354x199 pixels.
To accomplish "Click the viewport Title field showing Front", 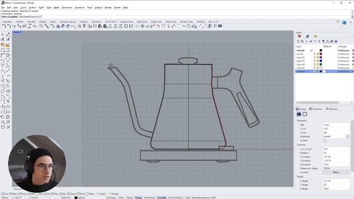I will coord(336,125).
